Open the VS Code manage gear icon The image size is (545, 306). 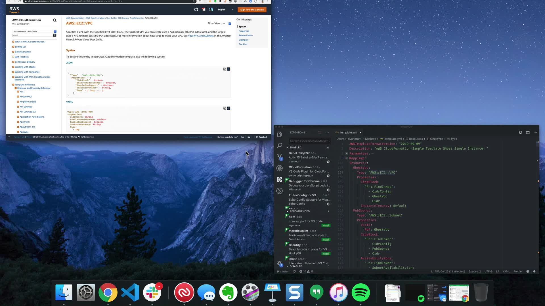tap(279, 263)
